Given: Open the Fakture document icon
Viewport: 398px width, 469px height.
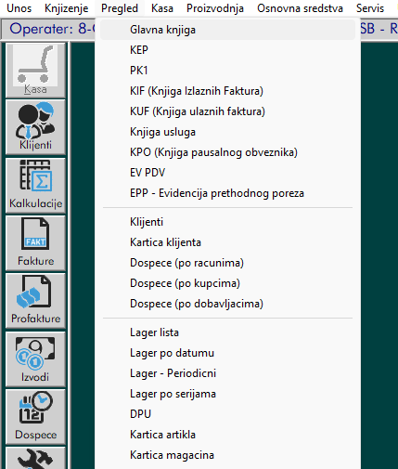Looking at the screenshot, I should coord(35,243).
